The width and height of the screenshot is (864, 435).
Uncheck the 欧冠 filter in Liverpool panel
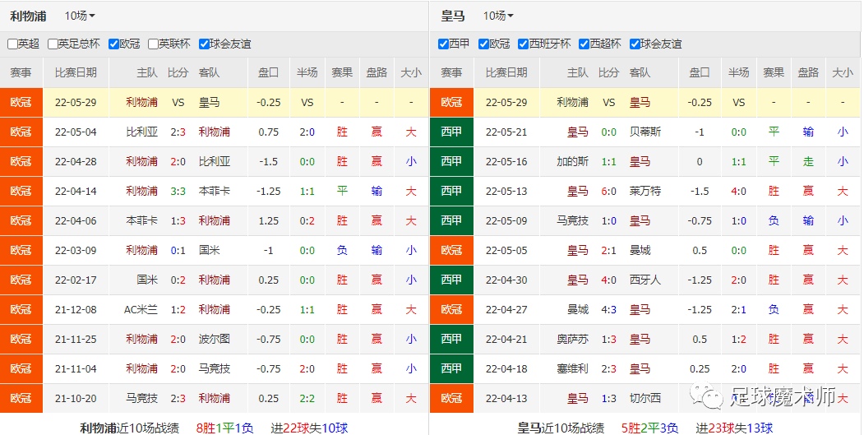(114, 44)
